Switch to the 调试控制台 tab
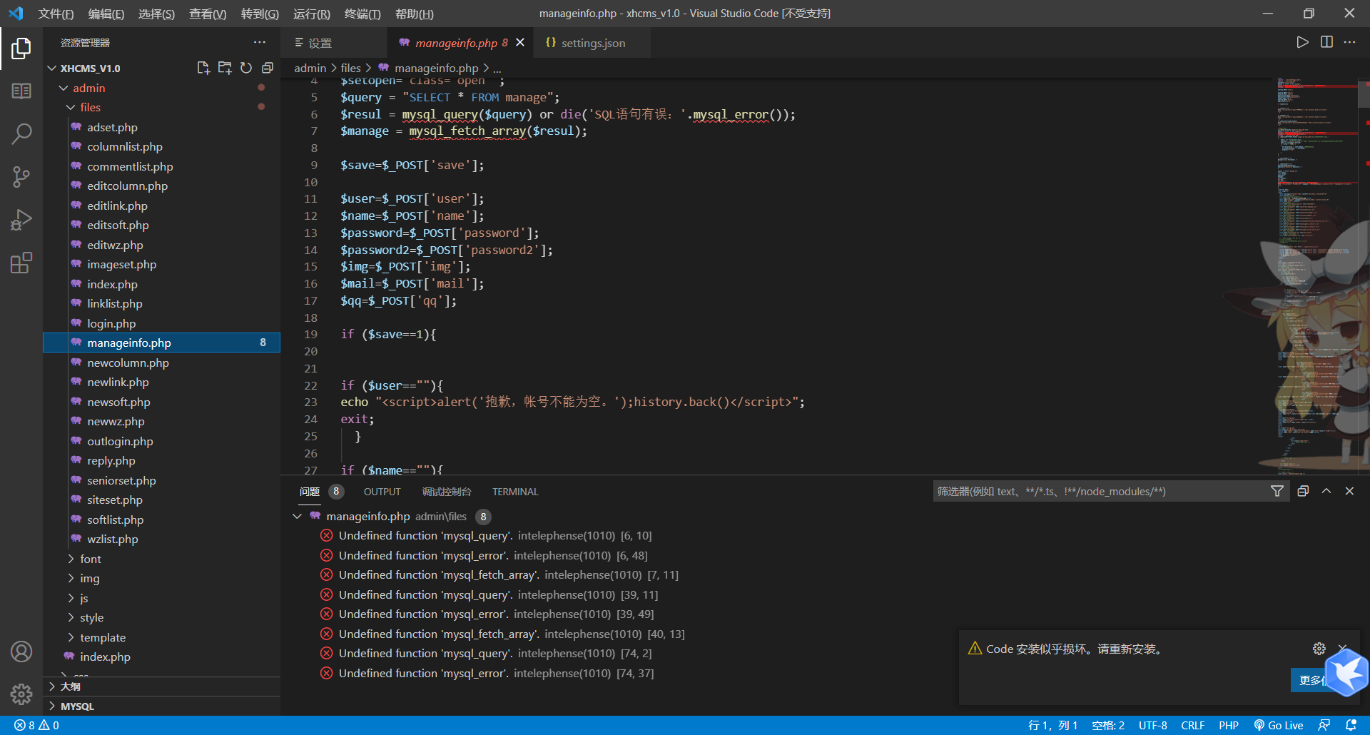 pyautogui.click(x=447, y=492)
